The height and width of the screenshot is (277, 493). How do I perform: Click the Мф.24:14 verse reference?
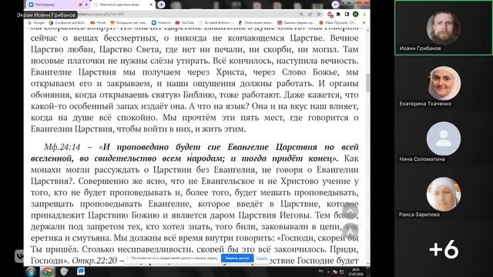pyautogui.click(x=62, y=147)
